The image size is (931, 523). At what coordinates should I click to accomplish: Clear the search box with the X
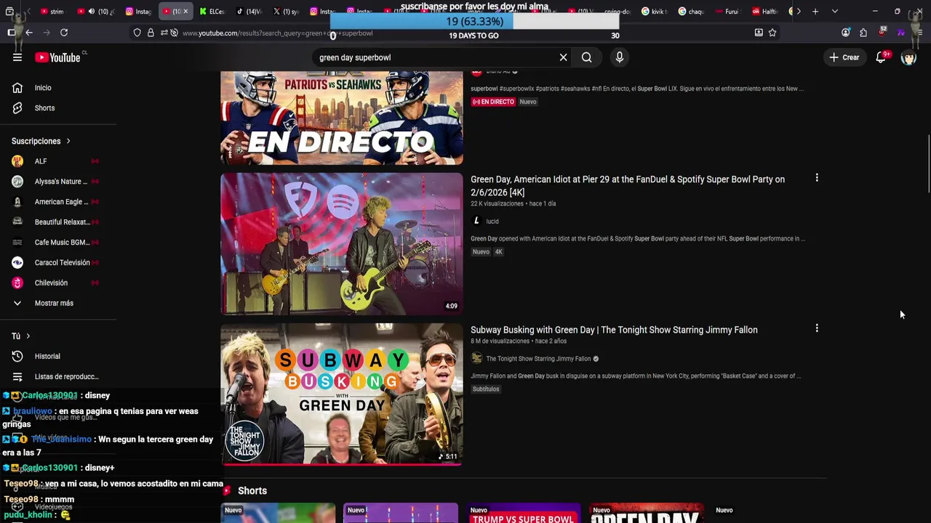[563, 57]
